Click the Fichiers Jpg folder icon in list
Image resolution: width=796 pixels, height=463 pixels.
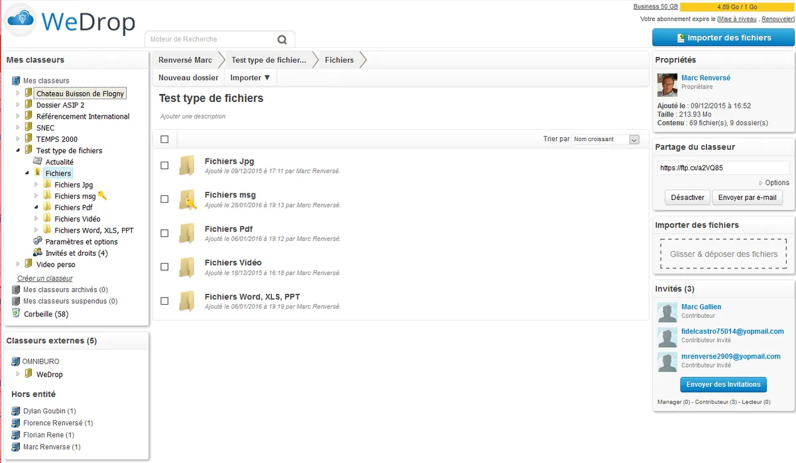click(x=187, y=166)
